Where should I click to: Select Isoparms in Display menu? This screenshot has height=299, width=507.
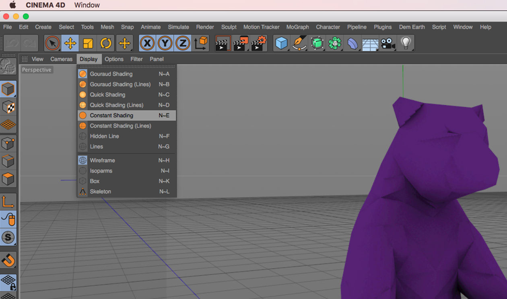pos(127,171)
